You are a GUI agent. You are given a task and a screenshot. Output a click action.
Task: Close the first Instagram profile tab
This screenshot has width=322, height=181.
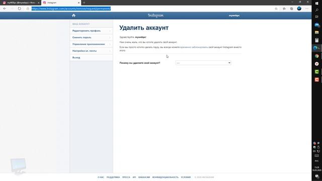click(38, 3)
